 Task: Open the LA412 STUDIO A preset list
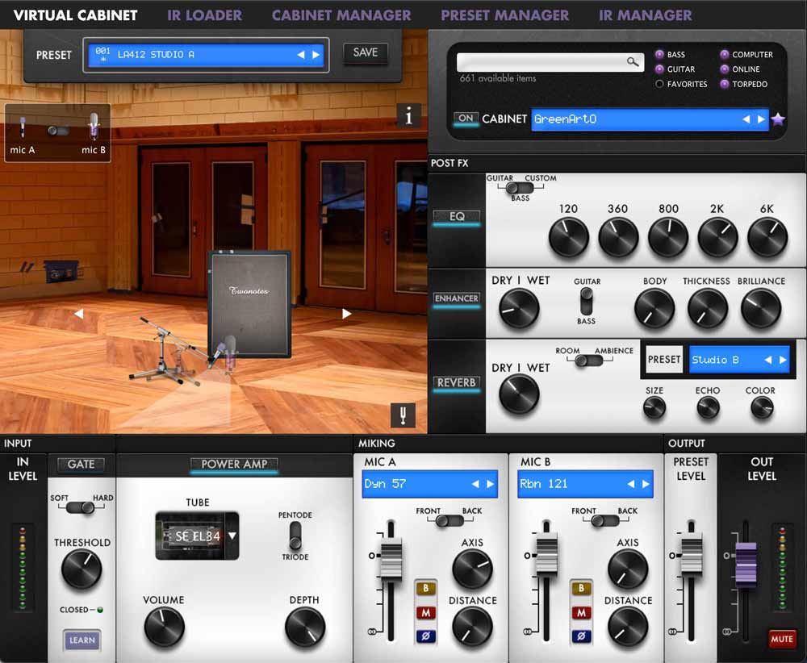[x=206, y=55]
